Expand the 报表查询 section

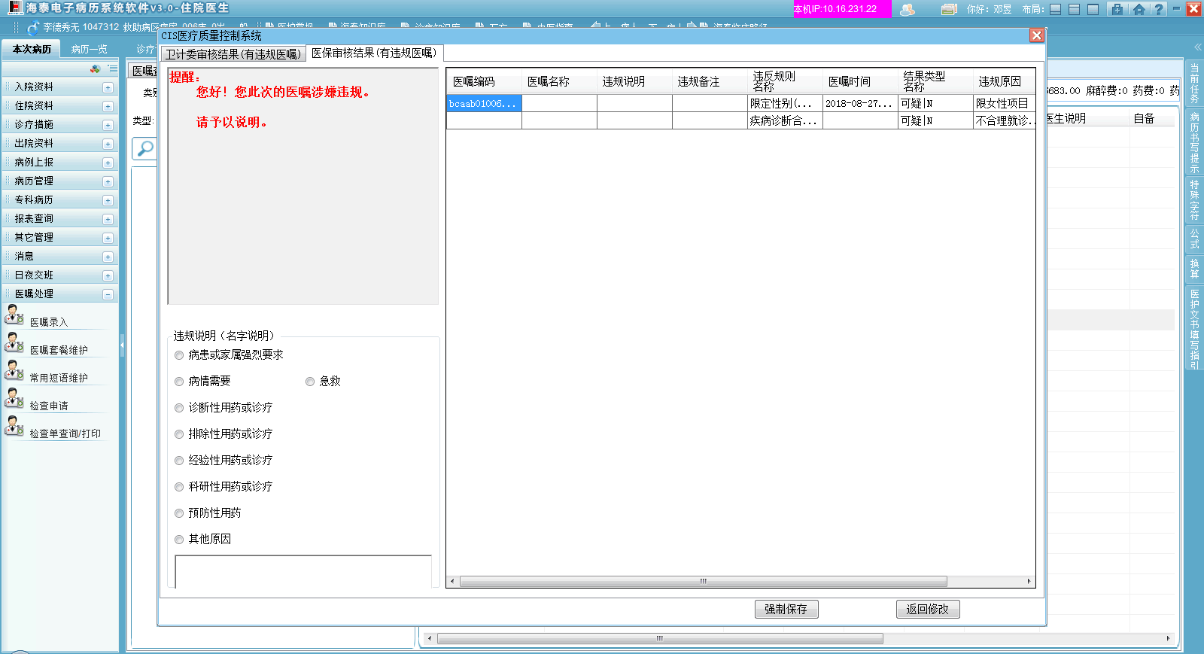point(108,219)
